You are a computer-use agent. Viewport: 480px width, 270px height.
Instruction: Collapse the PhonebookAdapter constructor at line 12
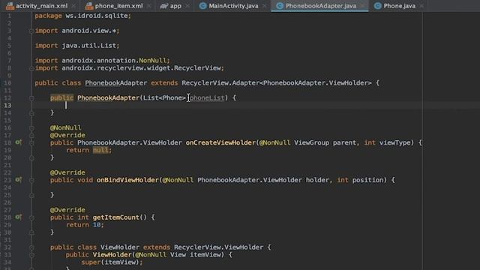31,98
